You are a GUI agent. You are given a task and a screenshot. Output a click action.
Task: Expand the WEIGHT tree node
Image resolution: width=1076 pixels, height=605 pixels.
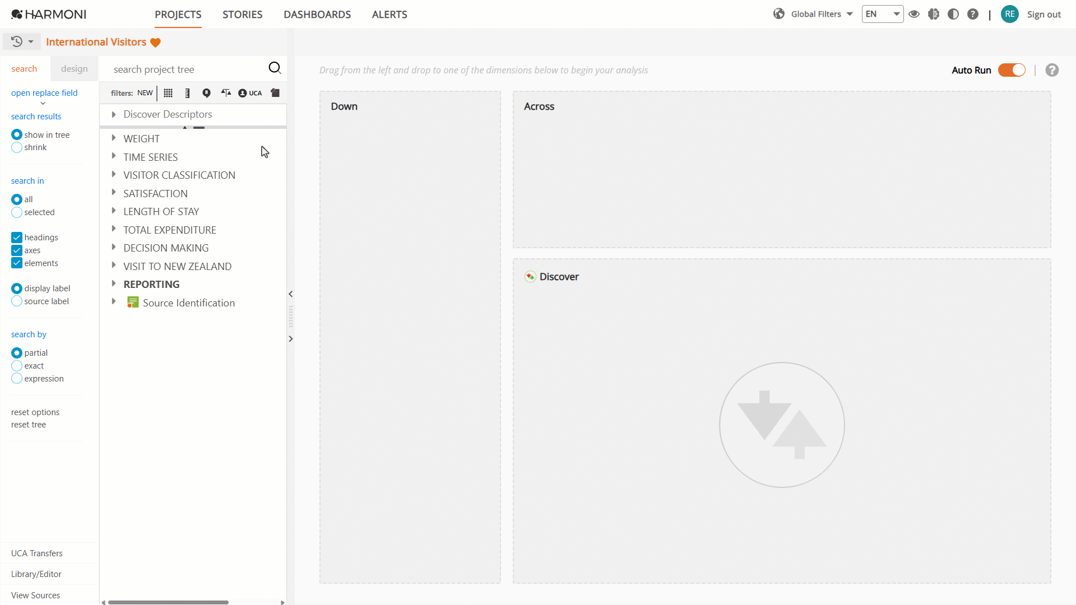tap(114, 138)
